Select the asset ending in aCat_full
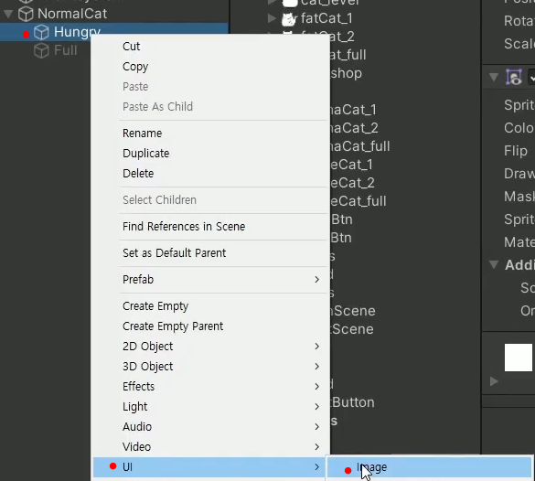Screen dimensions: 535x481 point(360,146)
